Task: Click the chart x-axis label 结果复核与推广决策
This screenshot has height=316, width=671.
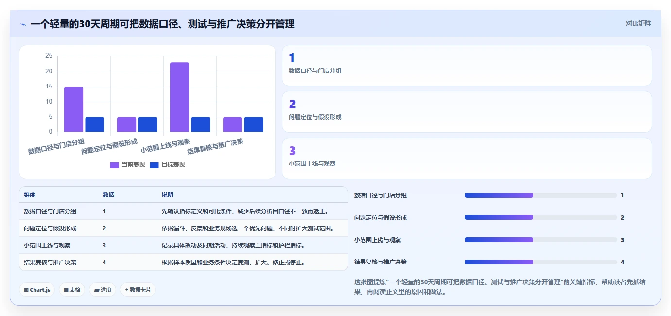Action: click(x=215, y=146)
